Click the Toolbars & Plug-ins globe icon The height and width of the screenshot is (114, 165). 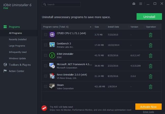5,64
